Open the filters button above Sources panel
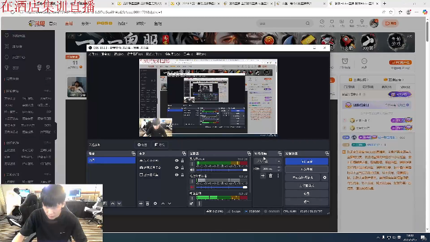Viewport: 430px width, 242px height. point(160,145)
